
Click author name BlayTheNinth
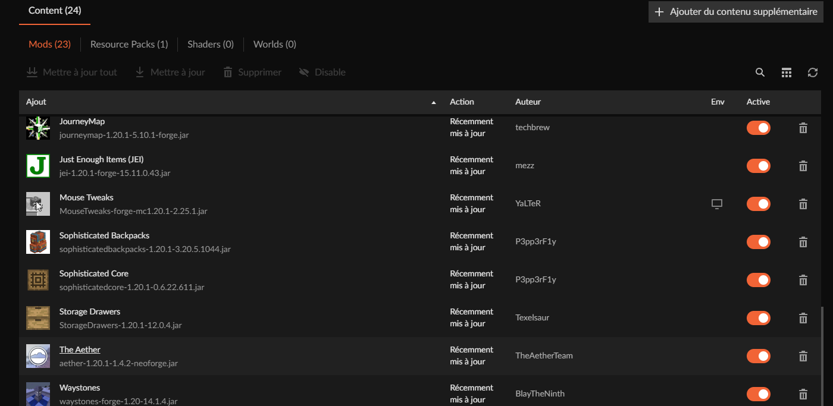[x=540, y=394]
